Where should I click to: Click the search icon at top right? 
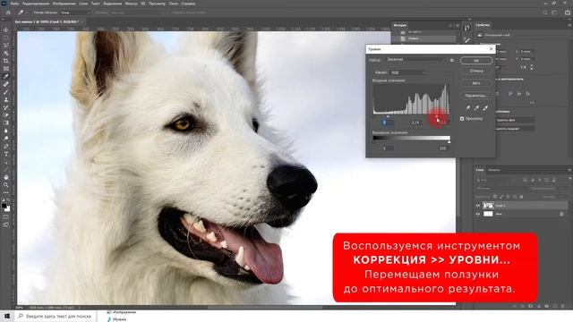coord(545,13)
